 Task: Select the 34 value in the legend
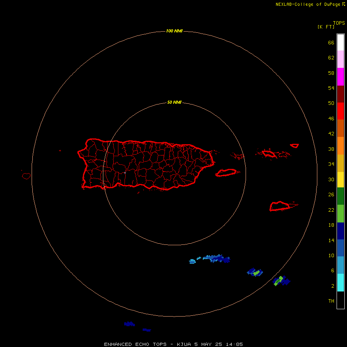click(331, 164)
